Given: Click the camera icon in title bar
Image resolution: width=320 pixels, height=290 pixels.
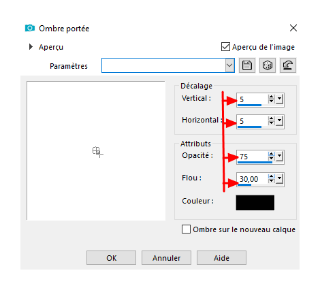Looking at the screenshot, I should (30, 28).
